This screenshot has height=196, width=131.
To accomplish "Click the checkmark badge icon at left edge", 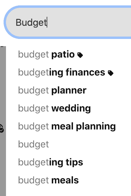I will (x=1, y=129).
